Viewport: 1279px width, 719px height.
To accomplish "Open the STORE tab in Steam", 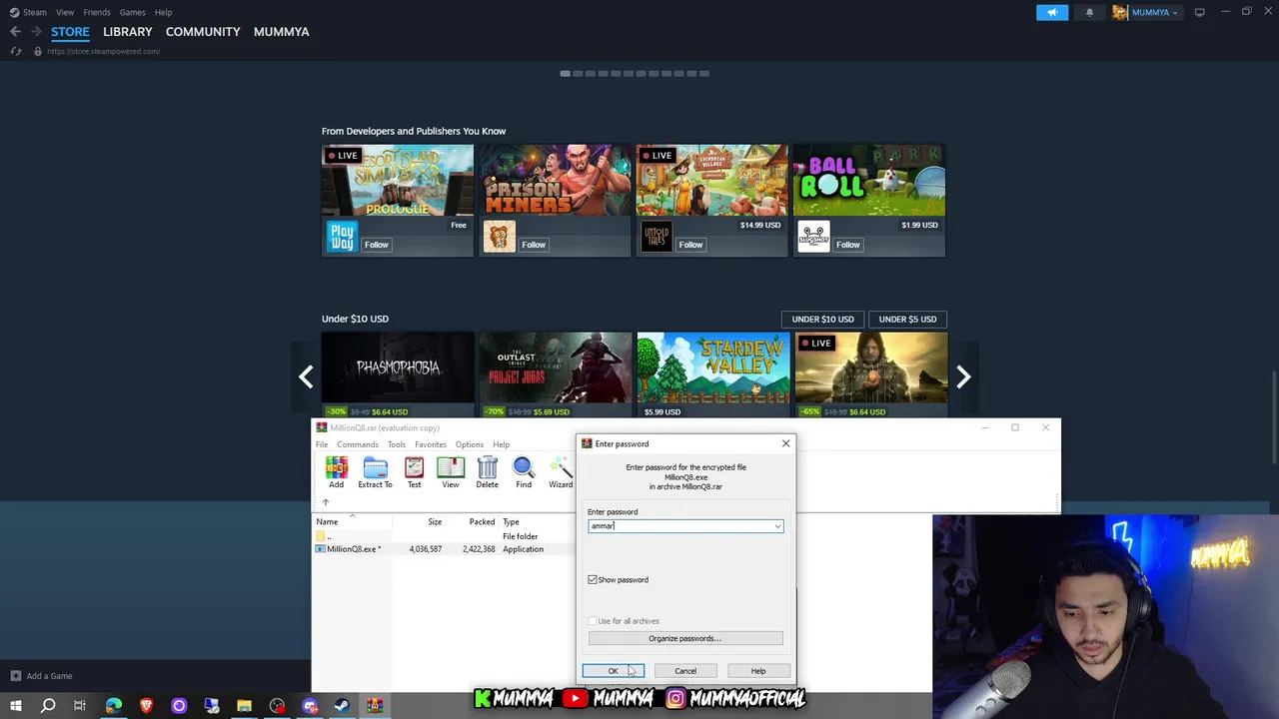I will coord(70,32).
